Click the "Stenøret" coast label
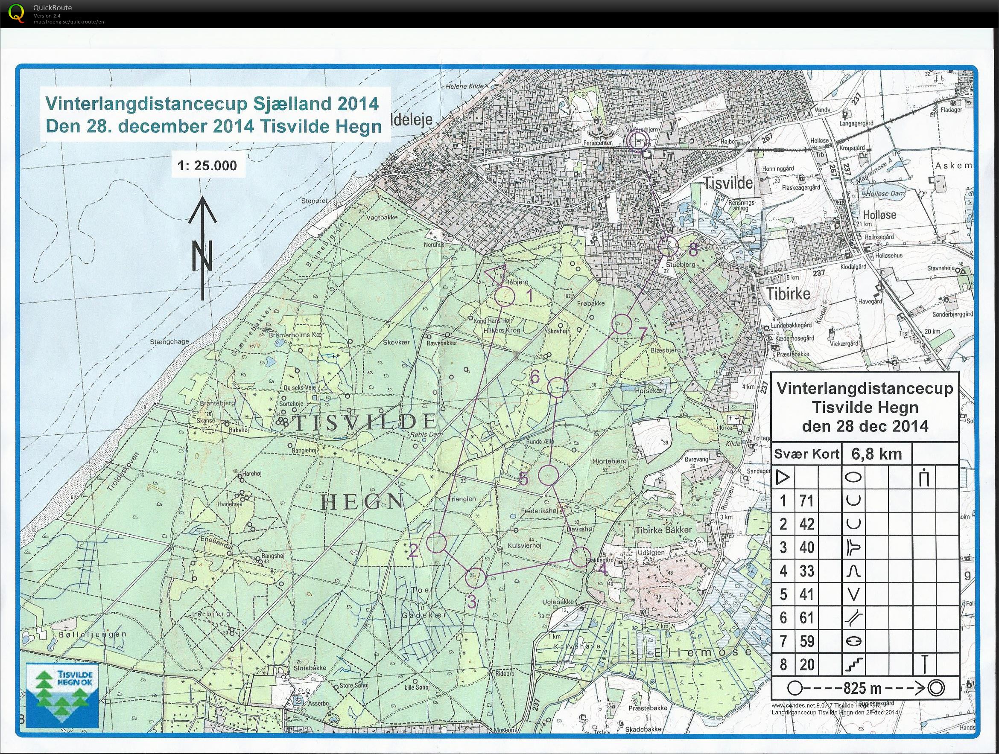 314,201
